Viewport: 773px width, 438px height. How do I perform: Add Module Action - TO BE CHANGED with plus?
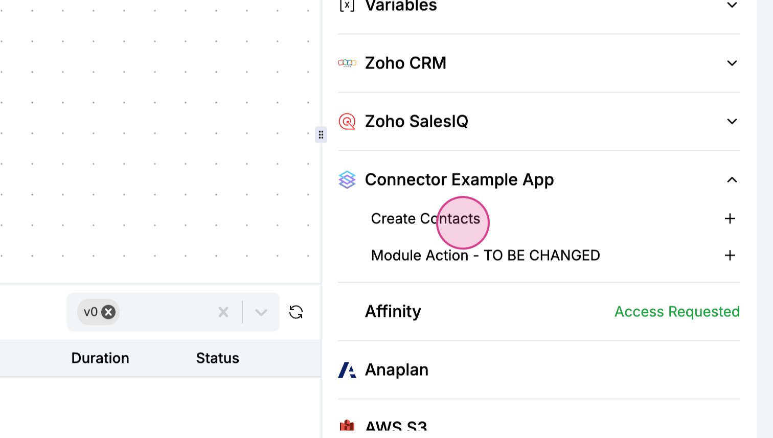click(x=730, y=256)
